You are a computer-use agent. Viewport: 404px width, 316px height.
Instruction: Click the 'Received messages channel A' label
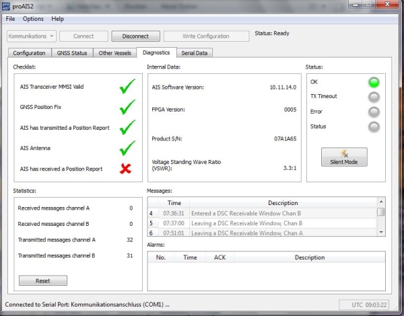(x=54, y=208)
